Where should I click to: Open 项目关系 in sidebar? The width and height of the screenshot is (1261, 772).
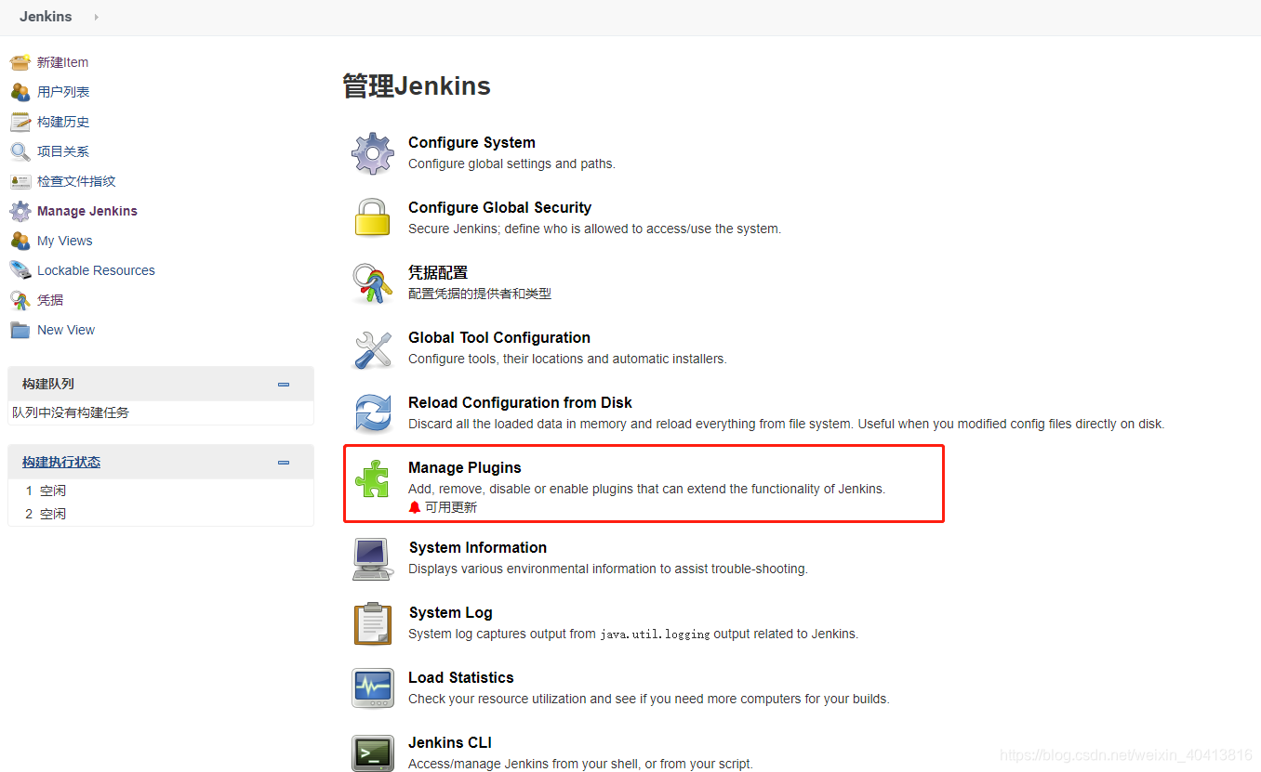[x=63, y=151]
